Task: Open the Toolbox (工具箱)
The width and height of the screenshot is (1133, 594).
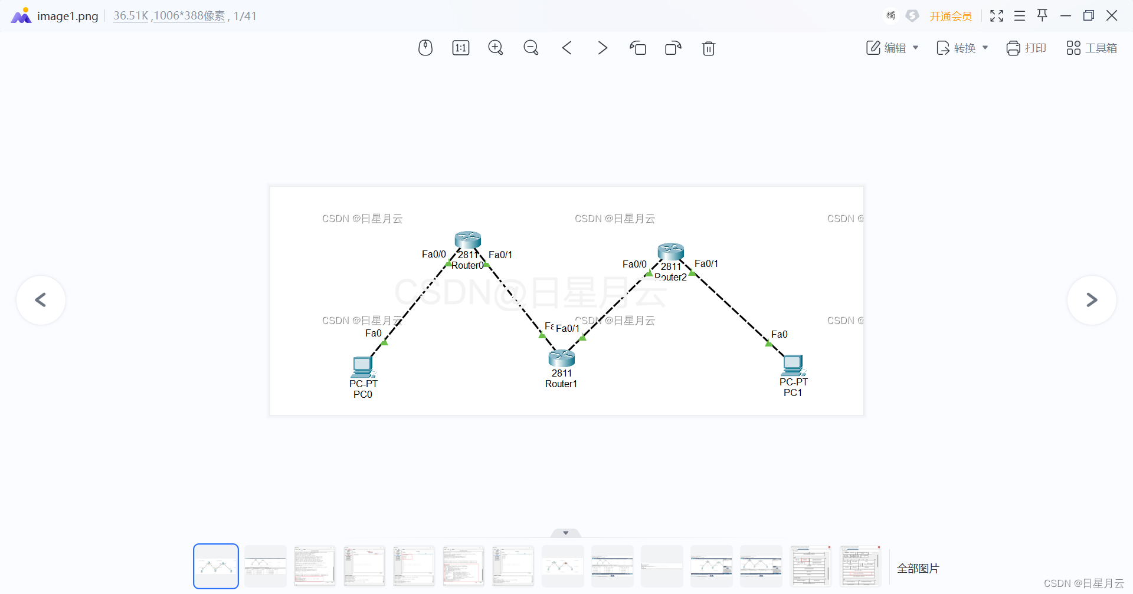Action: 1092,48
